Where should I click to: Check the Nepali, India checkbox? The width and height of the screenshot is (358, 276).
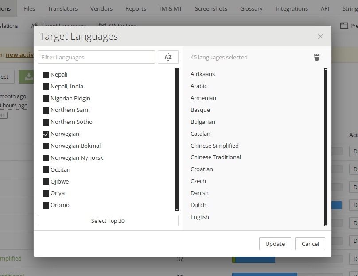(46, 87)
